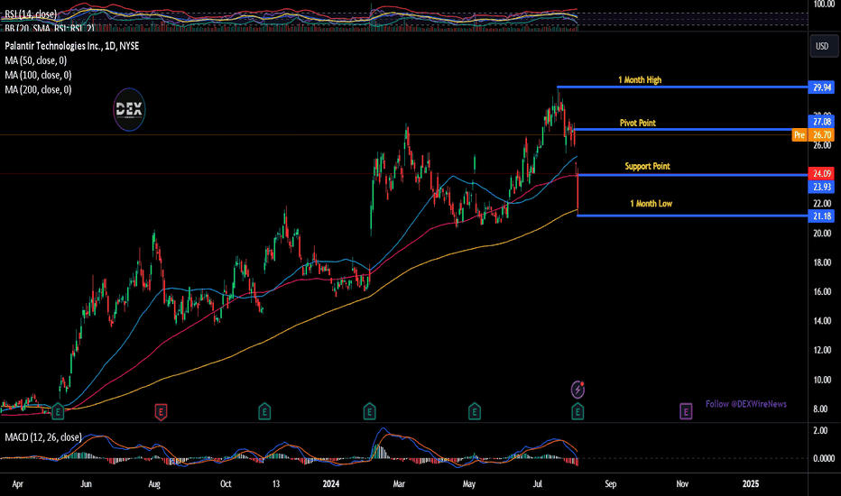This screenshot has width=841, height=496.
Task: Select the RSI (14, close) indicator legend
Action: pyautogui.click(x=31, y=14)
